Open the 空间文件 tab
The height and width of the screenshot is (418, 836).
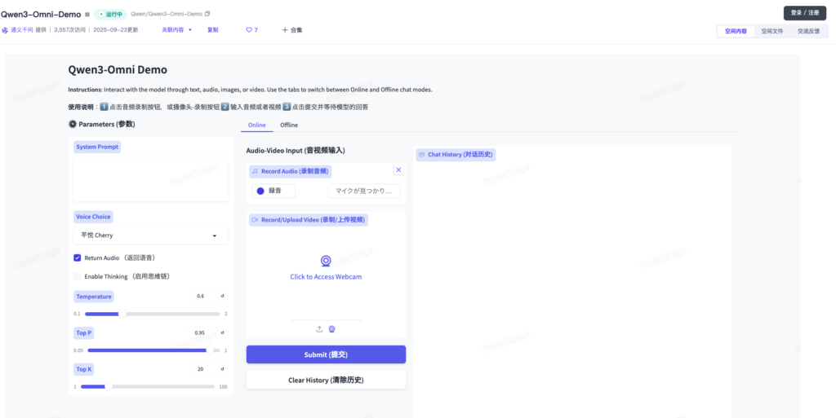click(772, 31)
